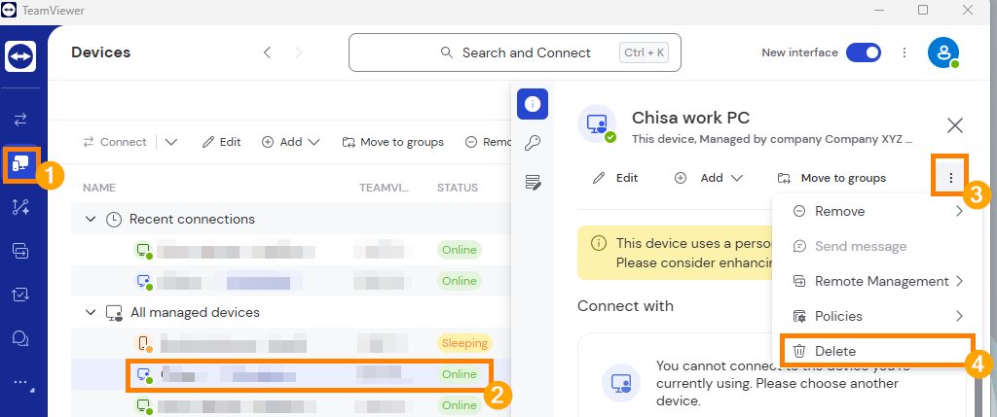997x417 pixels.
Task: Sort by the STATUS column header
Action: (458, 188)
